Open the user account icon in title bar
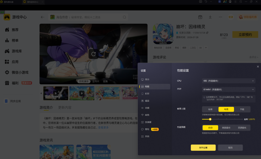 pos(230,2)
